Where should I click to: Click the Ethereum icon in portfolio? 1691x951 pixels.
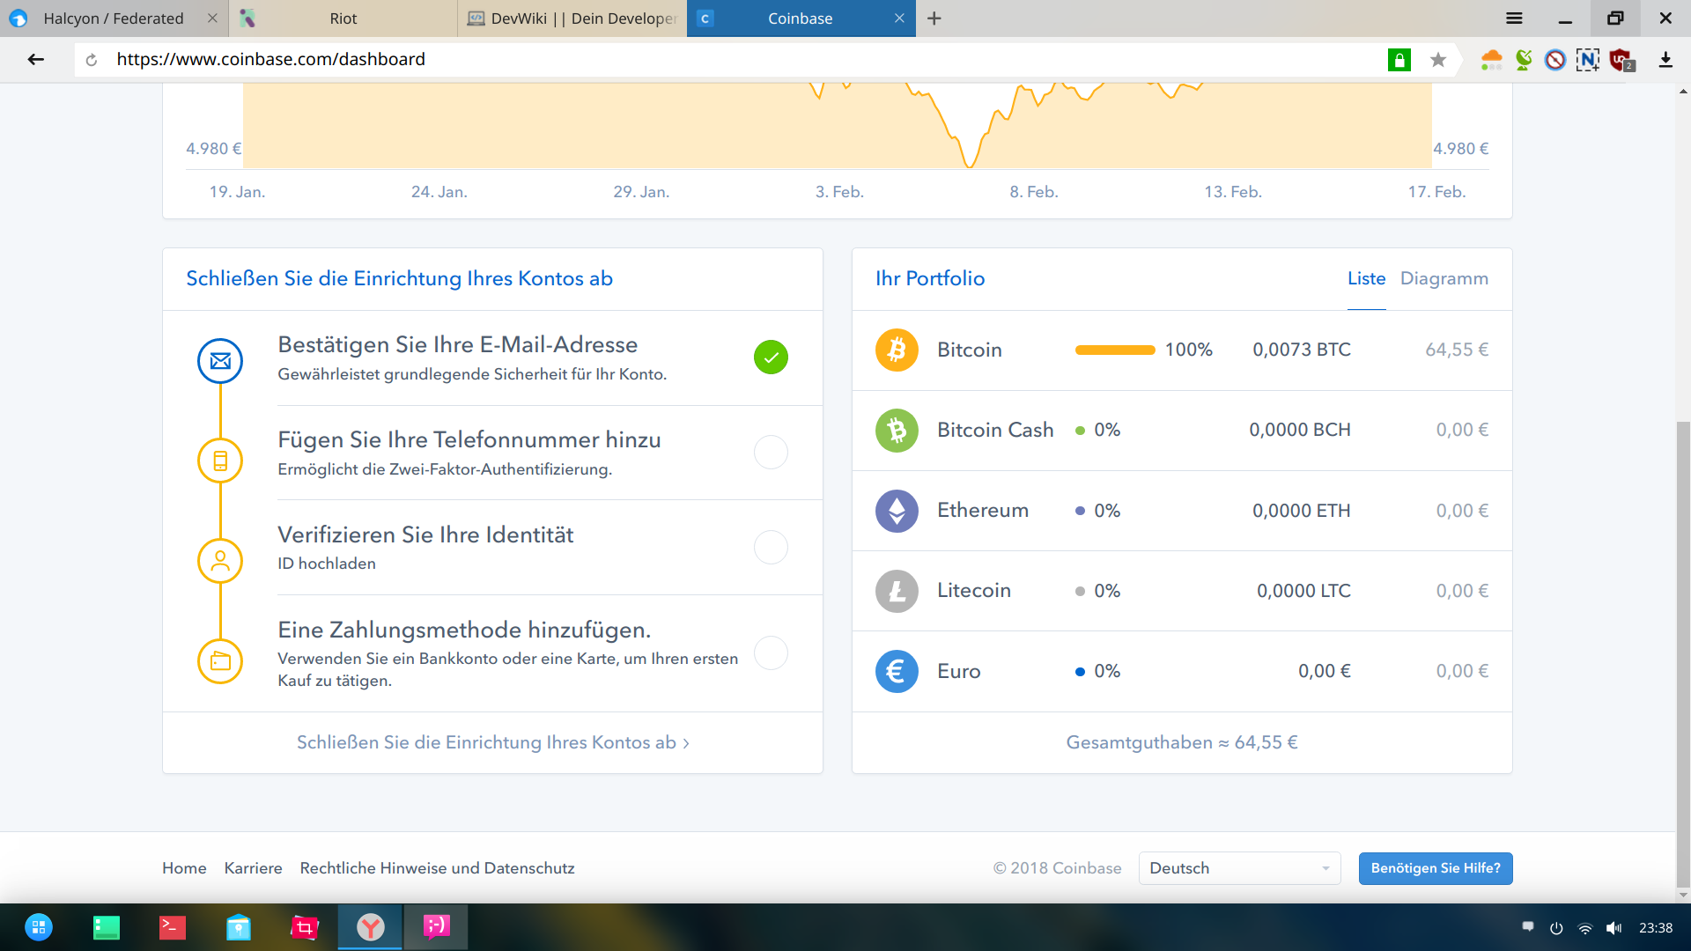coord(897,511)
